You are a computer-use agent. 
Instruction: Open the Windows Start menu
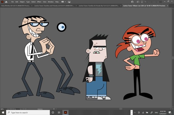[3, 112]
